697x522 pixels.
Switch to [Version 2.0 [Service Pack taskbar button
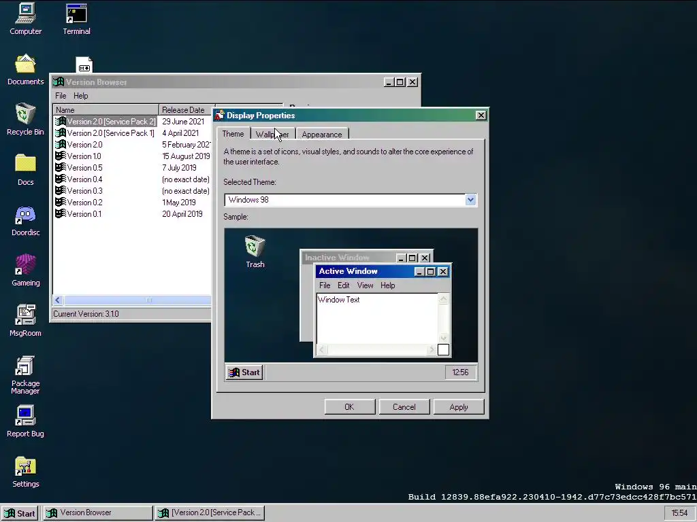tap(210, 513)
